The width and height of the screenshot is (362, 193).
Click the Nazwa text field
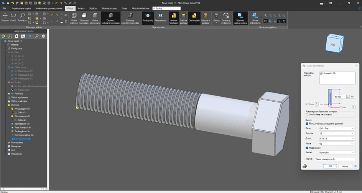pyautogui.click(x=335, y=159)
